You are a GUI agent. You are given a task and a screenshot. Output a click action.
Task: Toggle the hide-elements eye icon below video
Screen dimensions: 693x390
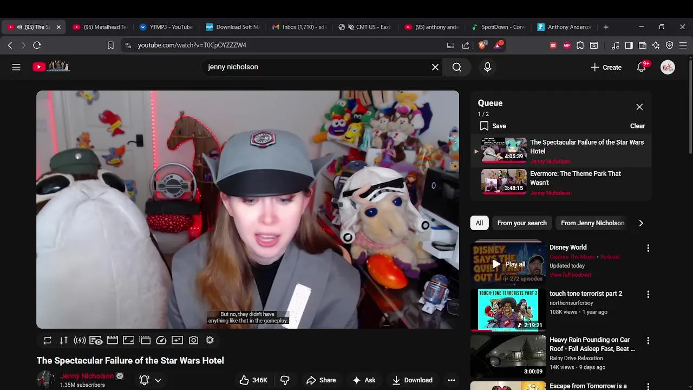coord(96,340)
